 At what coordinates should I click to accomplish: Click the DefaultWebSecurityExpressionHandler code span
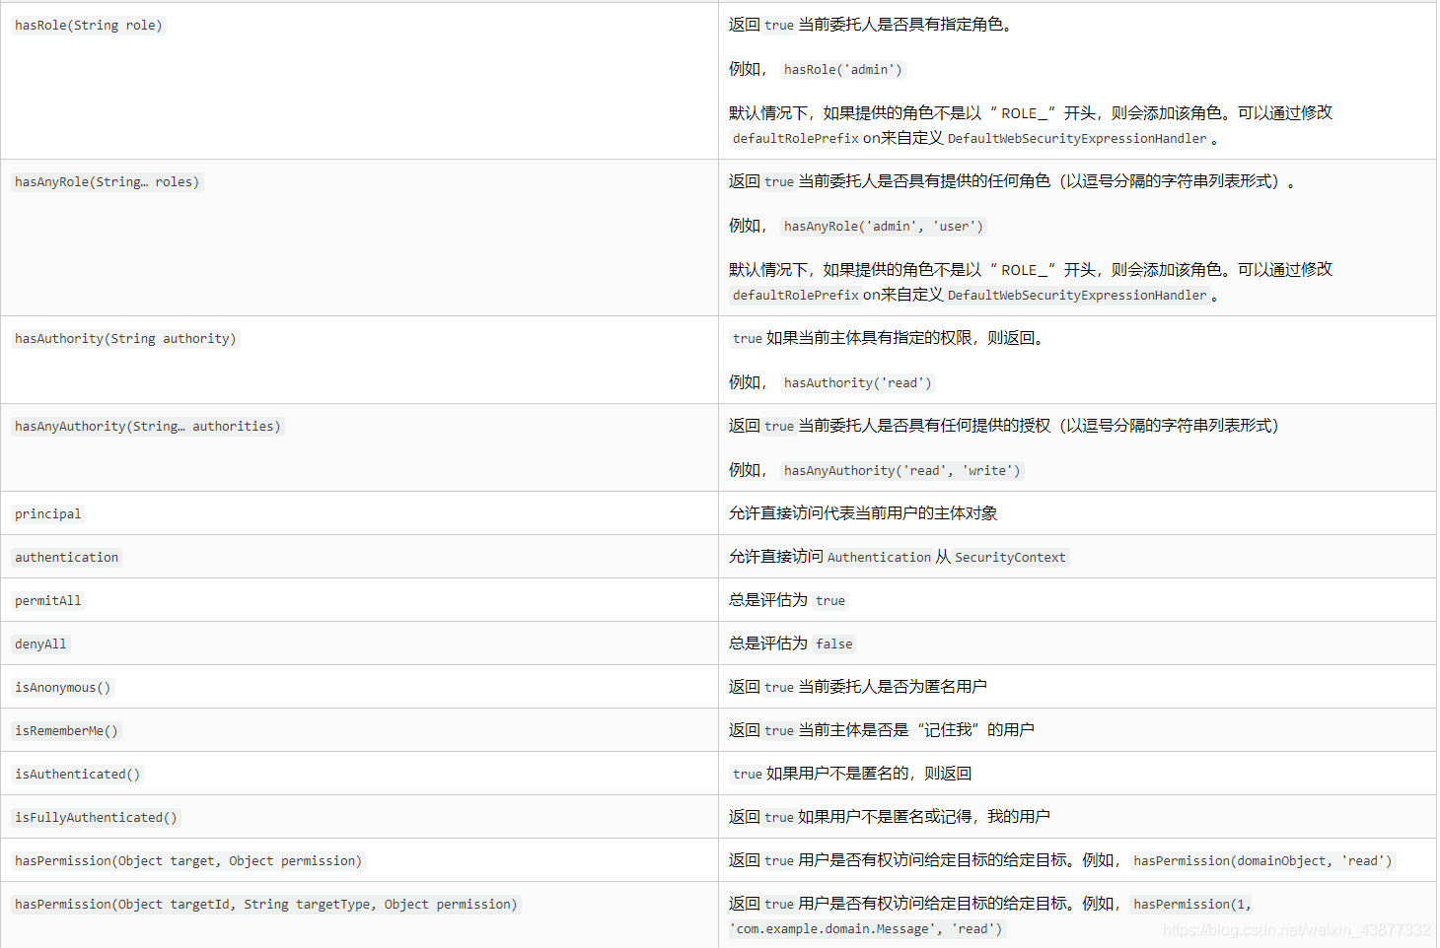1077,138
